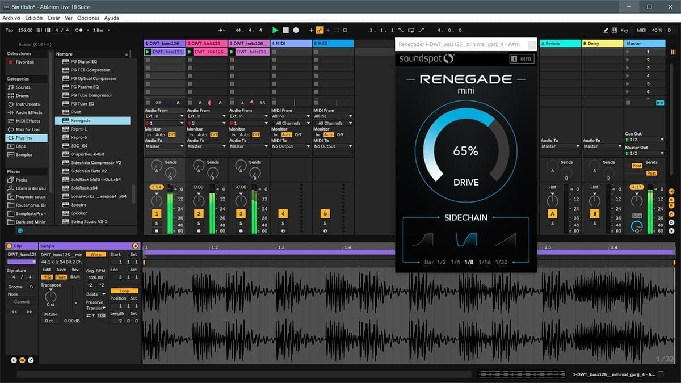
Task: Click the Draw Mode pencil icon
Action: [606, 30]
